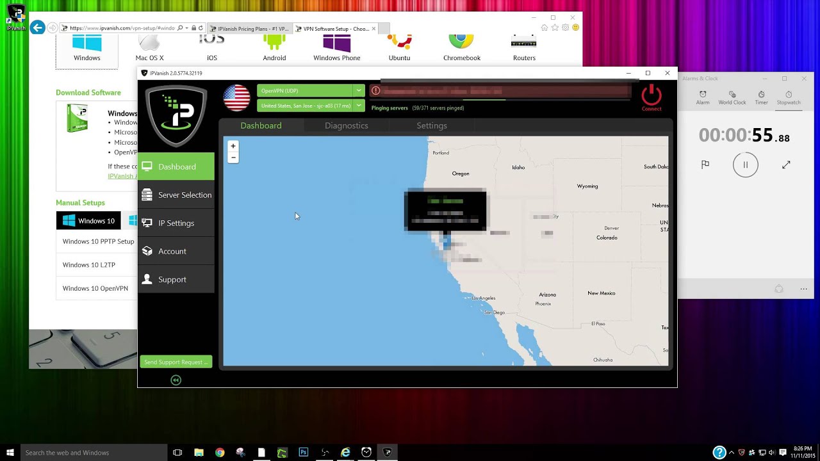
Task: Switch to IPVanish Pricing Plans browser tab
Action: click(250, 29)
